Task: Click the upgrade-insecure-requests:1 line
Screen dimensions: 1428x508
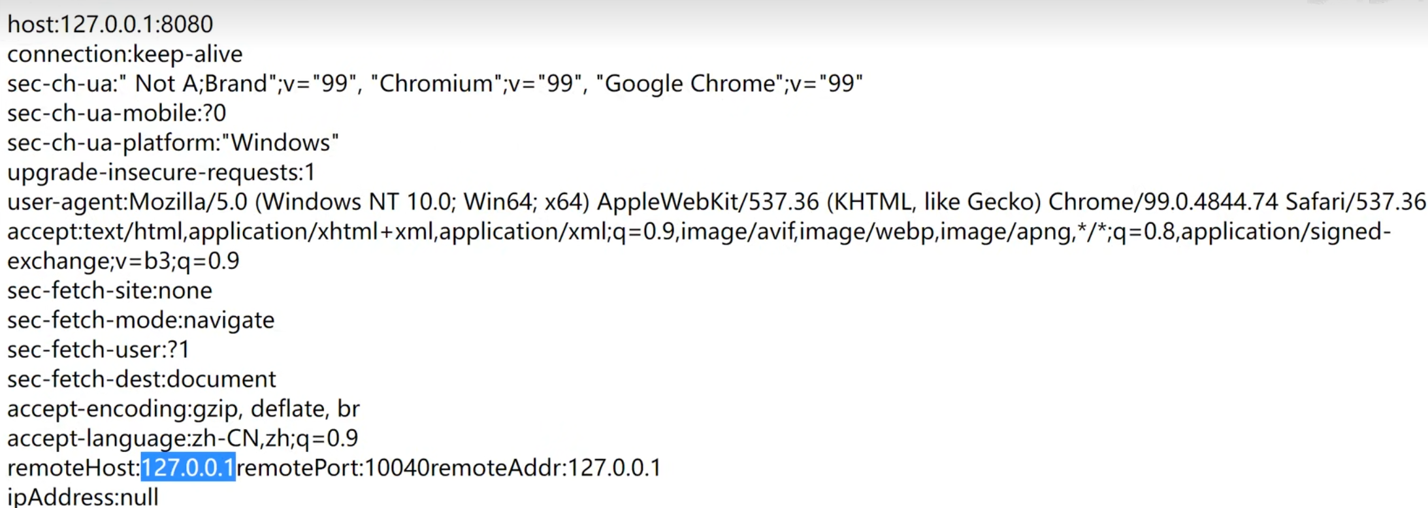Action: coord(161,172)
